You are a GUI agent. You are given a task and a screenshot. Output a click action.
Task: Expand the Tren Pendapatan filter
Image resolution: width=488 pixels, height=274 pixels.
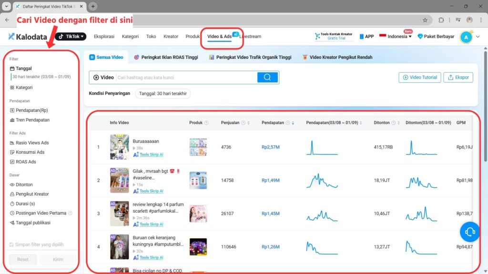pos(30,120)
